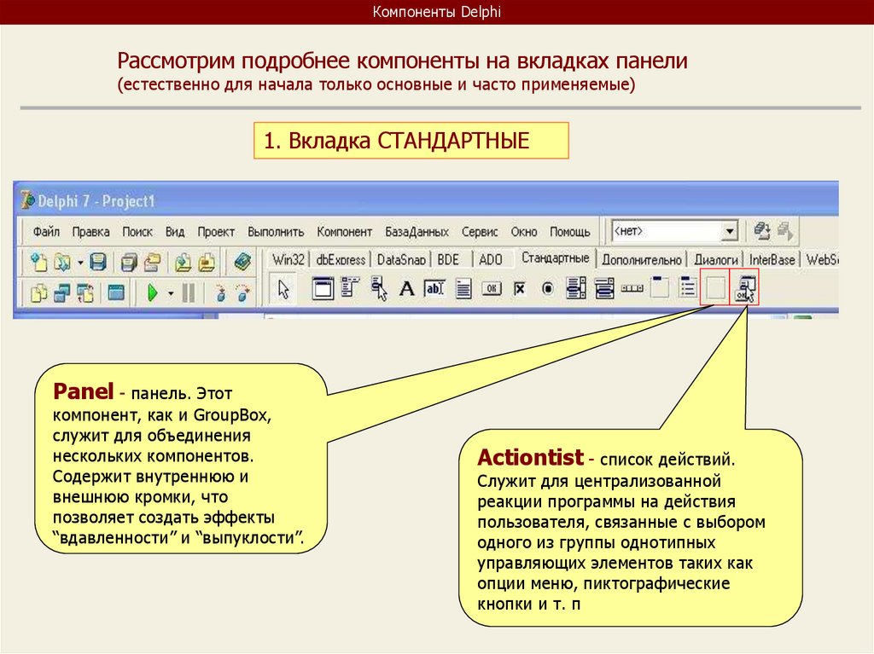Open the Проект menu
Image resolution: width=874 pixels, height=654 pixels.
coord(216,232)
